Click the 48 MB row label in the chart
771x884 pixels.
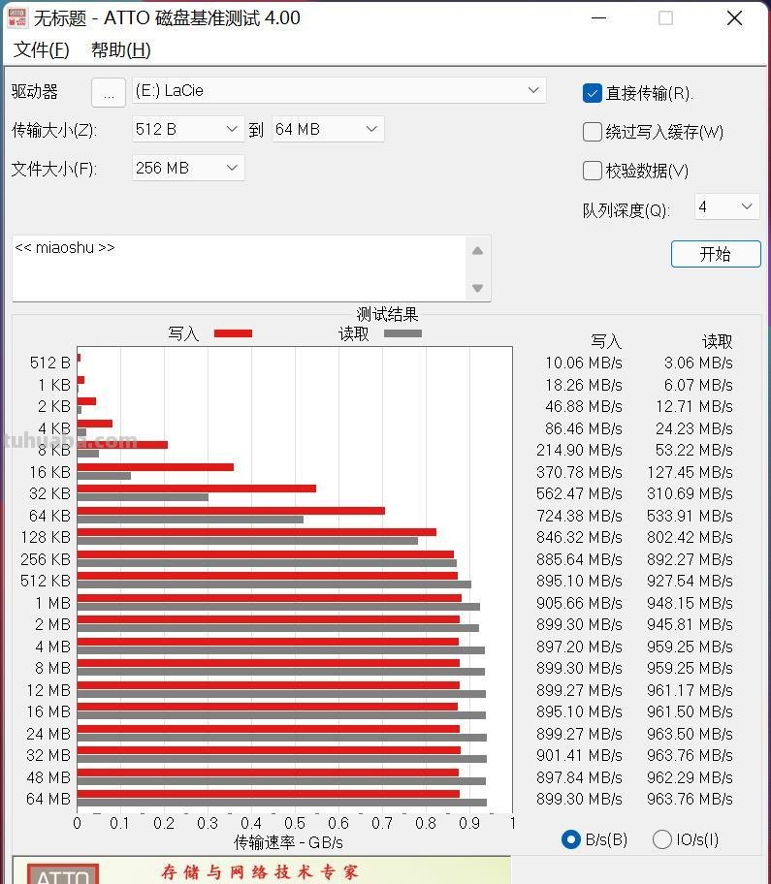click(48, 777)
